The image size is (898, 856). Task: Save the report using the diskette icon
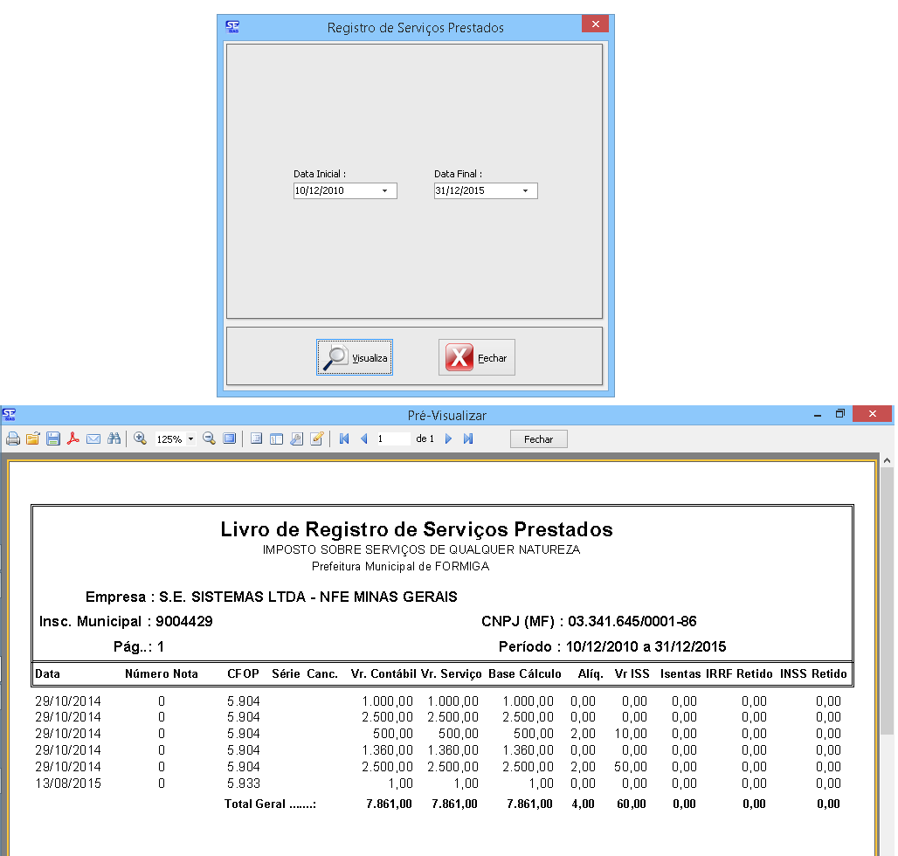53,439
